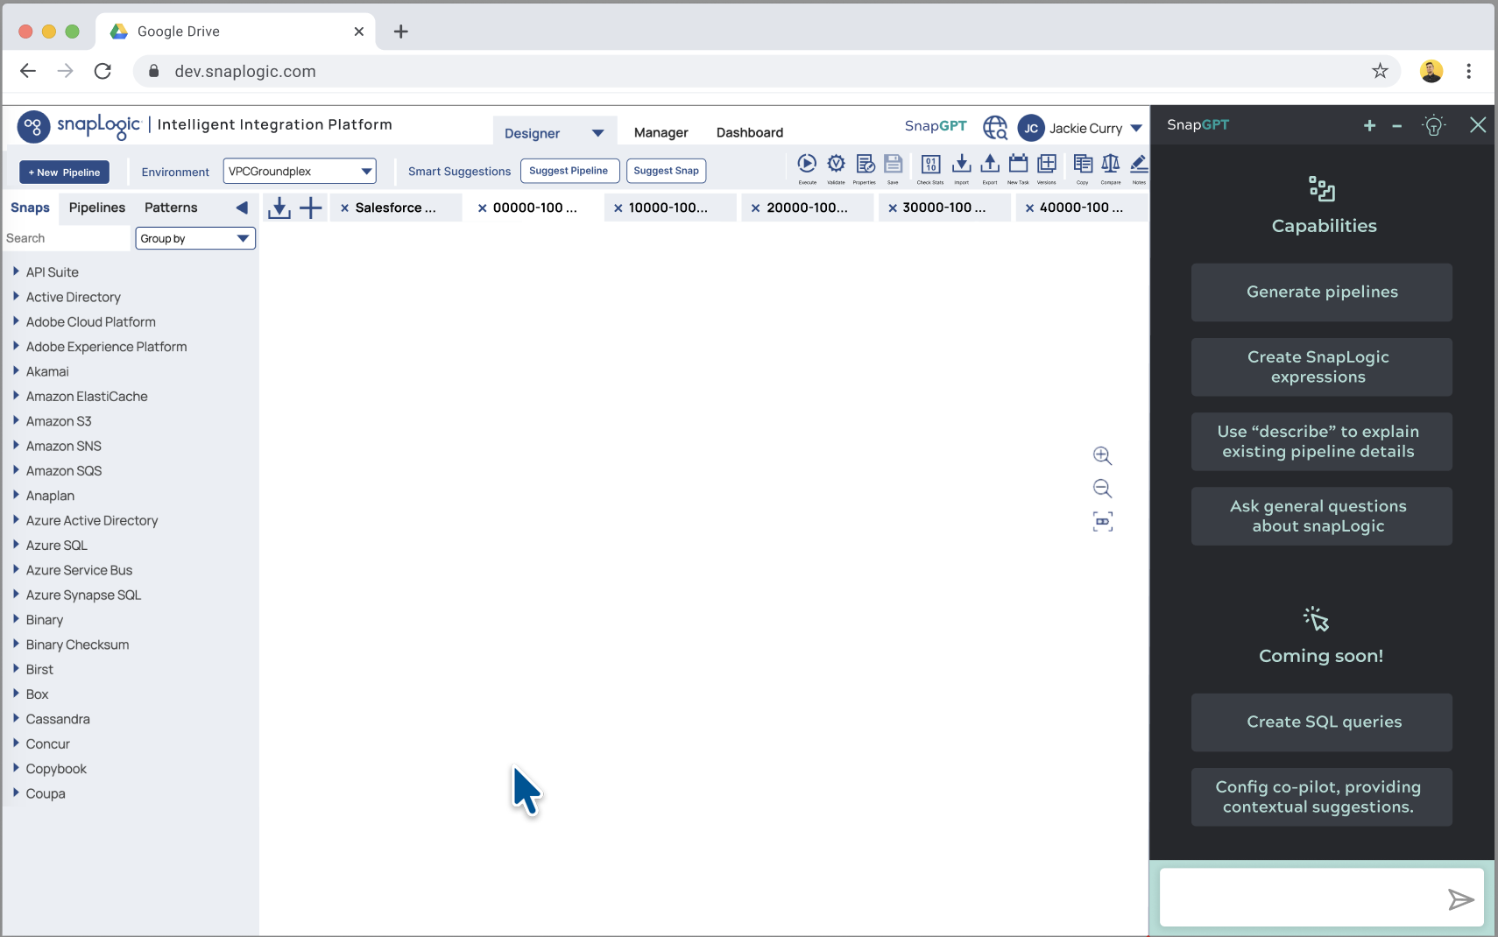Image resolution: width=1498 pixels, height=937 pixels.
Task: Click the Suggest Pipeline button
Action: 569,171
